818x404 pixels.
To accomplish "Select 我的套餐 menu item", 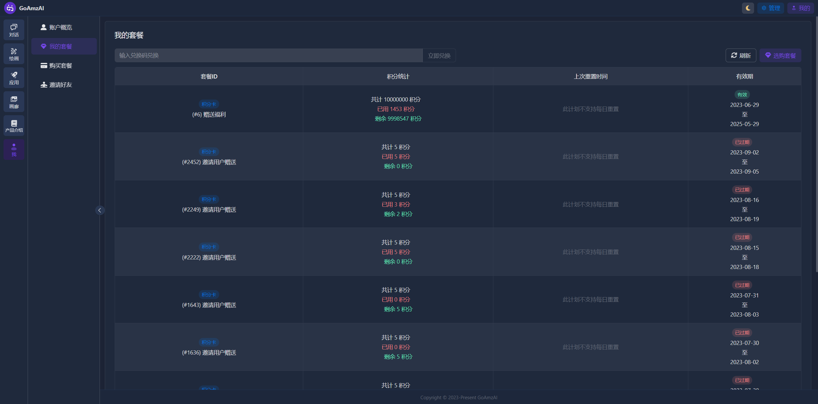I will tap(60, 47).
